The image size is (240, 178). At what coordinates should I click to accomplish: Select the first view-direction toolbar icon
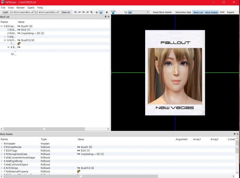[75, 12]
